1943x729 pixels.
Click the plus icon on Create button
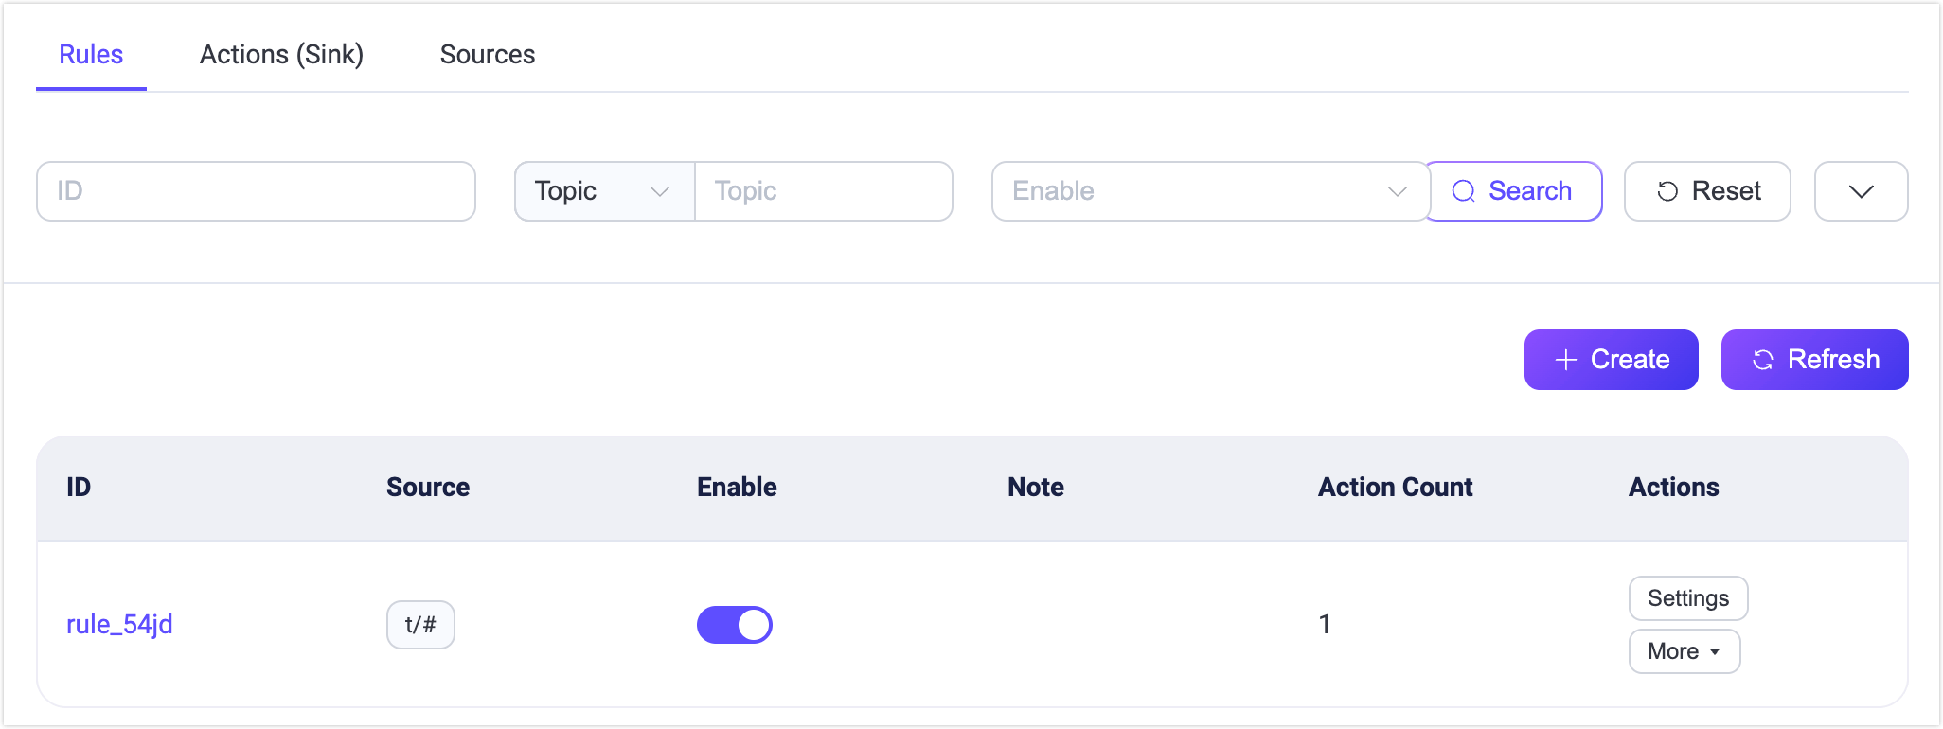click(1566, 360)
